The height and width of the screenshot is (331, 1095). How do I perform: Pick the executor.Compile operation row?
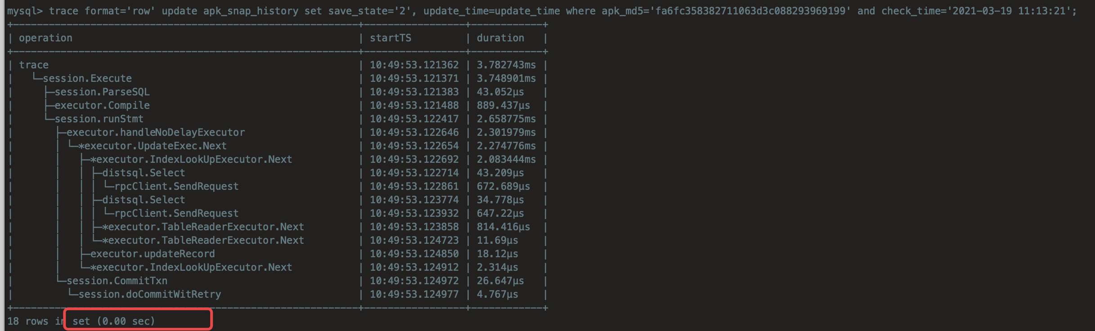(102, 106)
